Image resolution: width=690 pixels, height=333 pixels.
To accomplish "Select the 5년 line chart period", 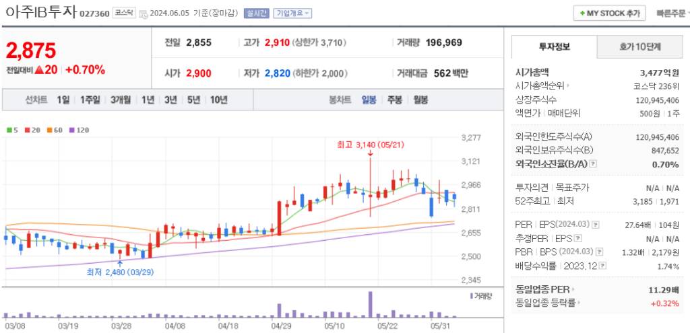I will click(x=193, y=100).
